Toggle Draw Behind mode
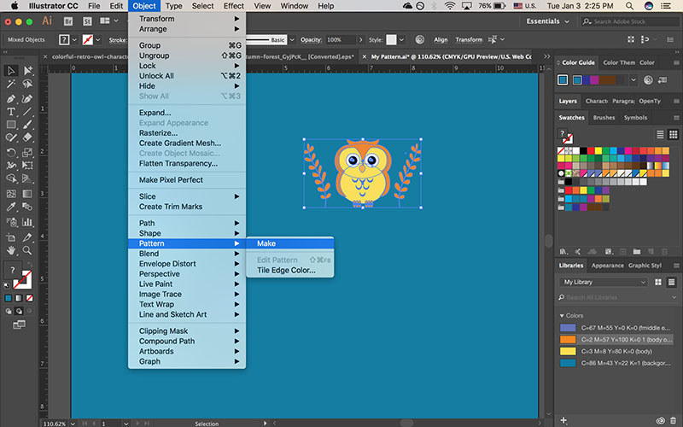 tap(19, 311)
